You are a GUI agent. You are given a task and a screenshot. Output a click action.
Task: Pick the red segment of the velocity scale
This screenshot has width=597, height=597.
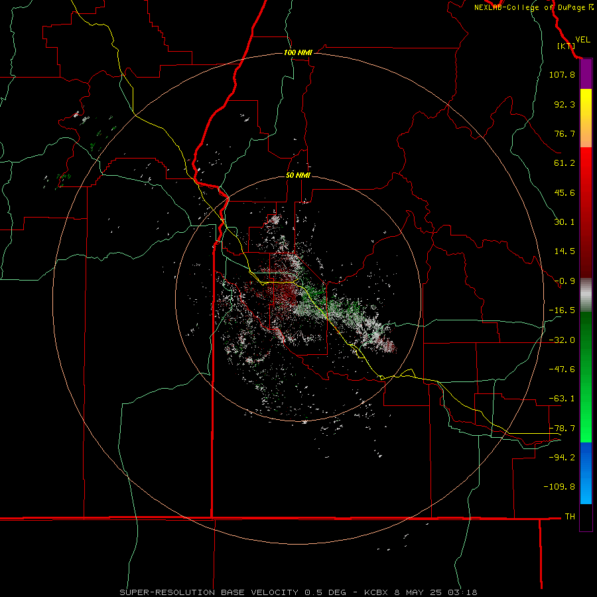point(586,212)
